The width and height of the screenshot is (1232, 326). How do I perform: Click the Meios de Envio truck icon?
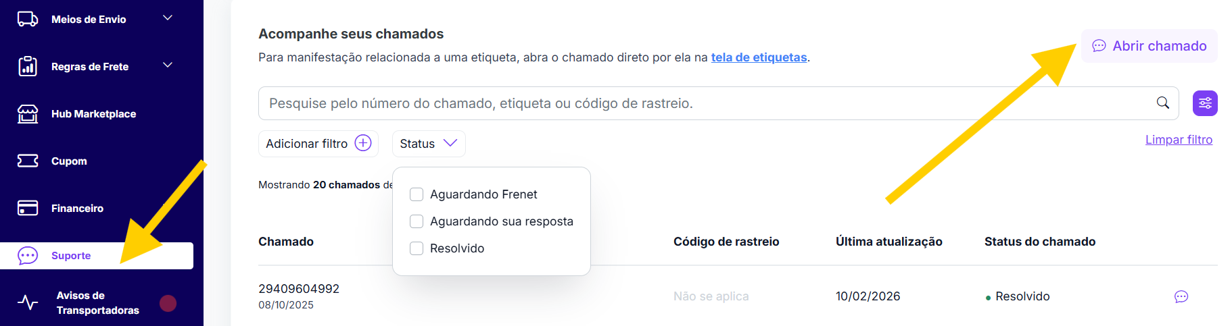click(x=28, y=19)
